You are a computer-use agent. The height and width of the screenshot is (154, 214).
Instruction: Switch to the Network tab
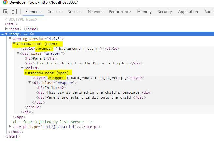(x=95, y=12)
